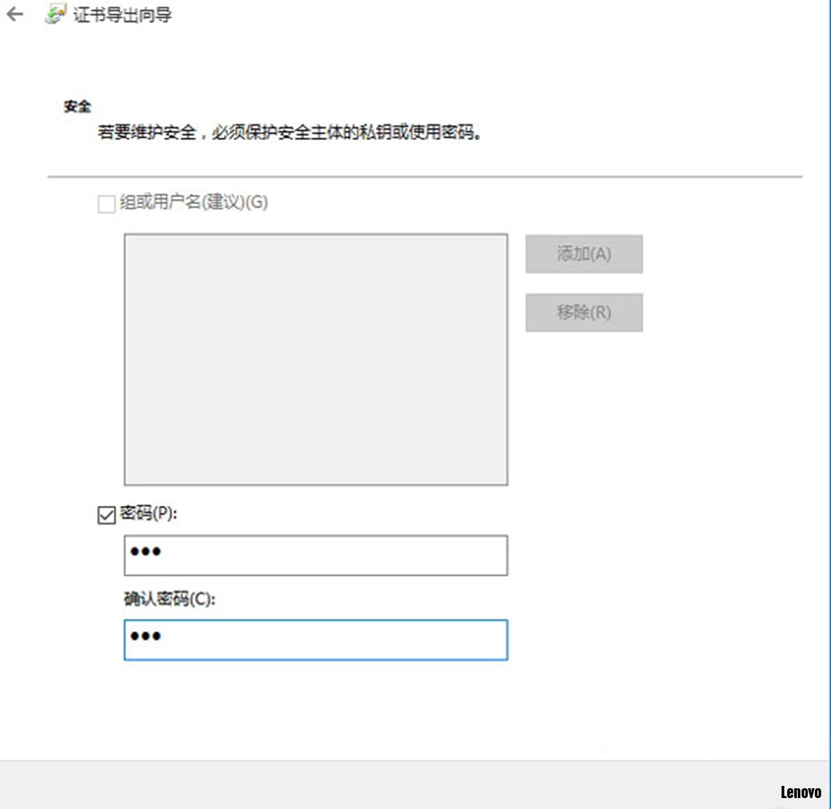Click the security description sentence under 安全

tap(289, 133)
